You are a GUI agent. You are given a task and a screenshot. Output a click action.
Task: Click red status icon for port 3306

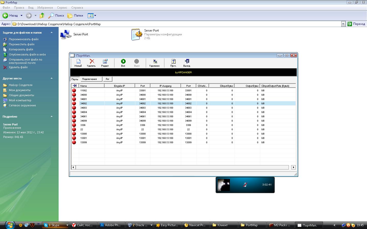coord(74,125)
